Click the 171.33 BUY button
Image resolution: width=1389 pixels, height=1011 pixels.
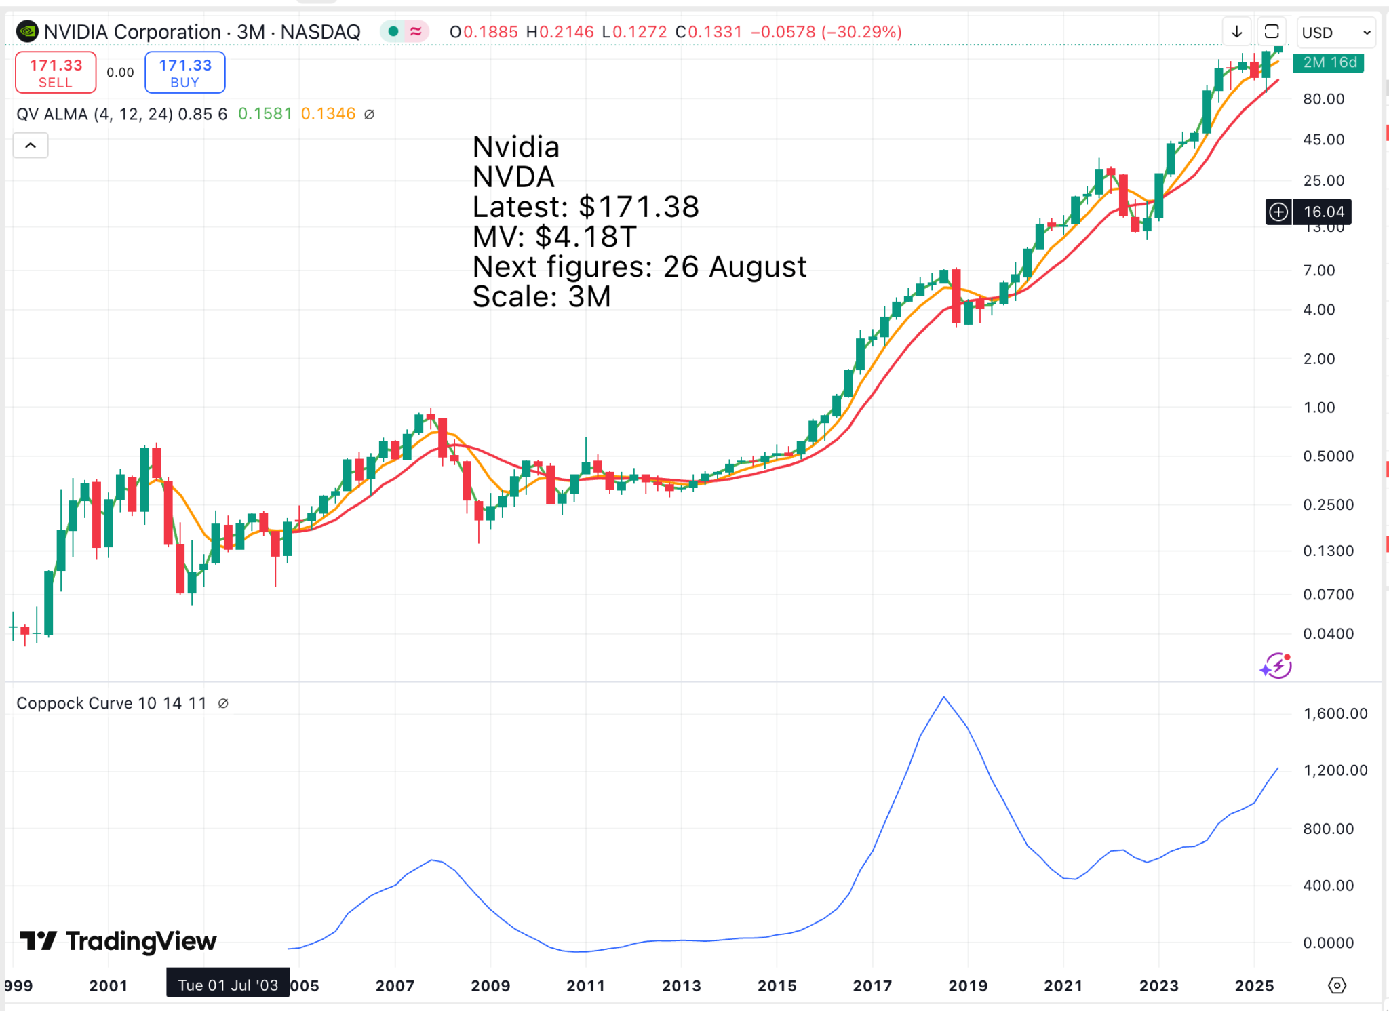click(x=185, y=73)
